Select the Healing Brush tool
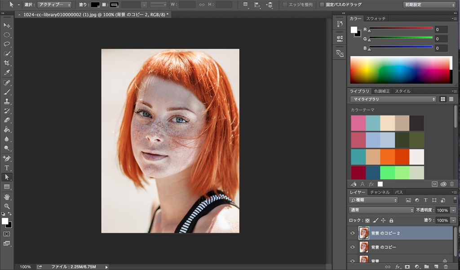460x270 pixels. click(7, 83)
